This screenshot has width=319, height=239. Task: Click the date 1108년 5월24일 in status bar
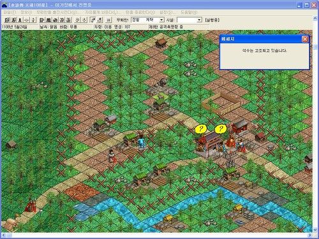click(15, 27)
